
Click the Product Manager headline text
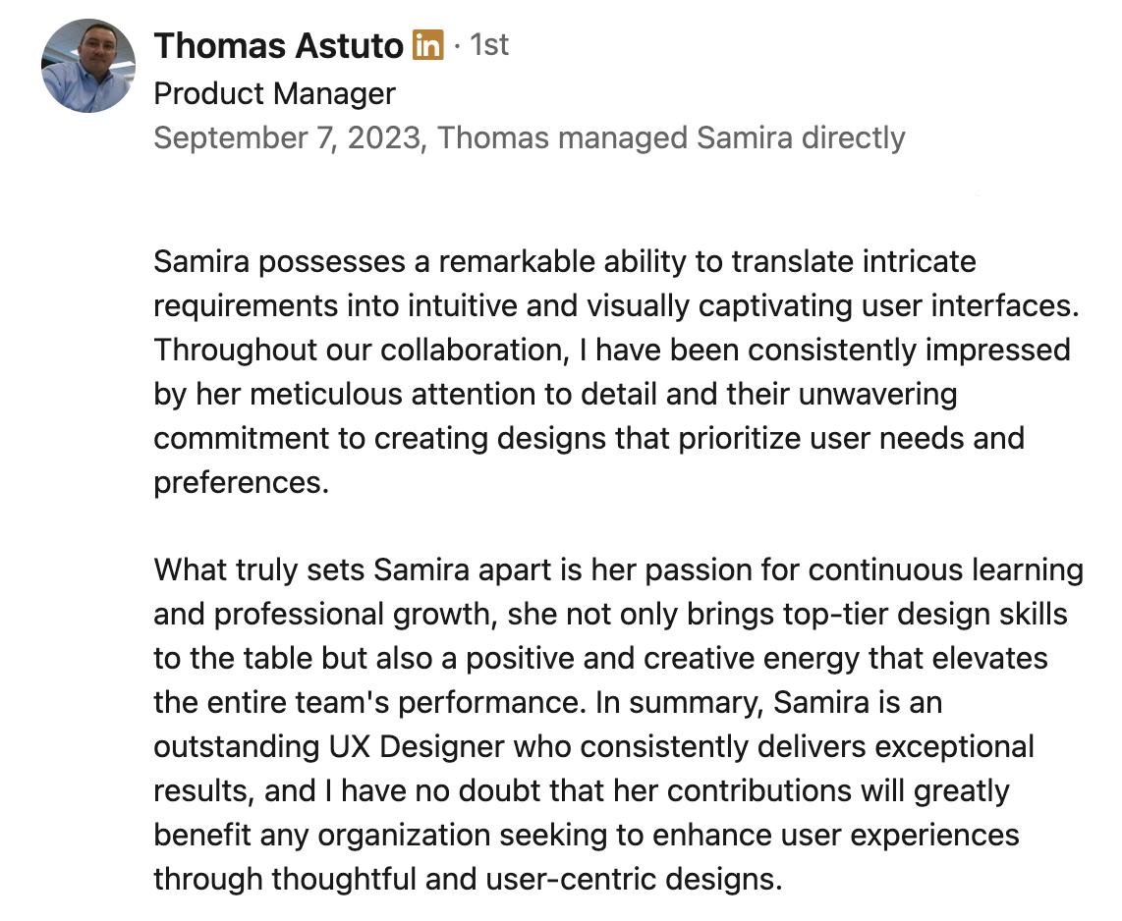point(275,93)
